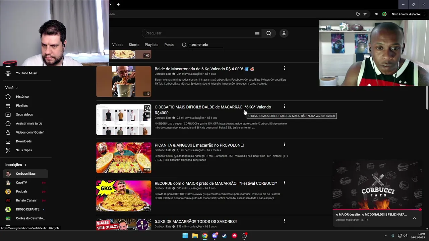The height and width of the screenshot is (241, 429).
Task: Click the Downloads arrow icon
Action: click(x=8, y=141)
